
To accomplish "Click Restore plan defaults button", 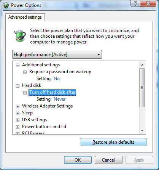I will coord(113,142).
